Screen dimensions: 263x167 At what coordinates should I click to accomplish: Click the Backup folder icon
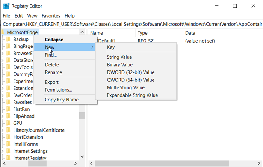coord(8,40)
